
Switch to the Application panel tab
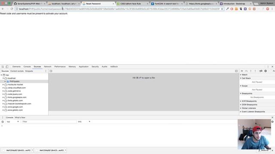tap(84, 67)
